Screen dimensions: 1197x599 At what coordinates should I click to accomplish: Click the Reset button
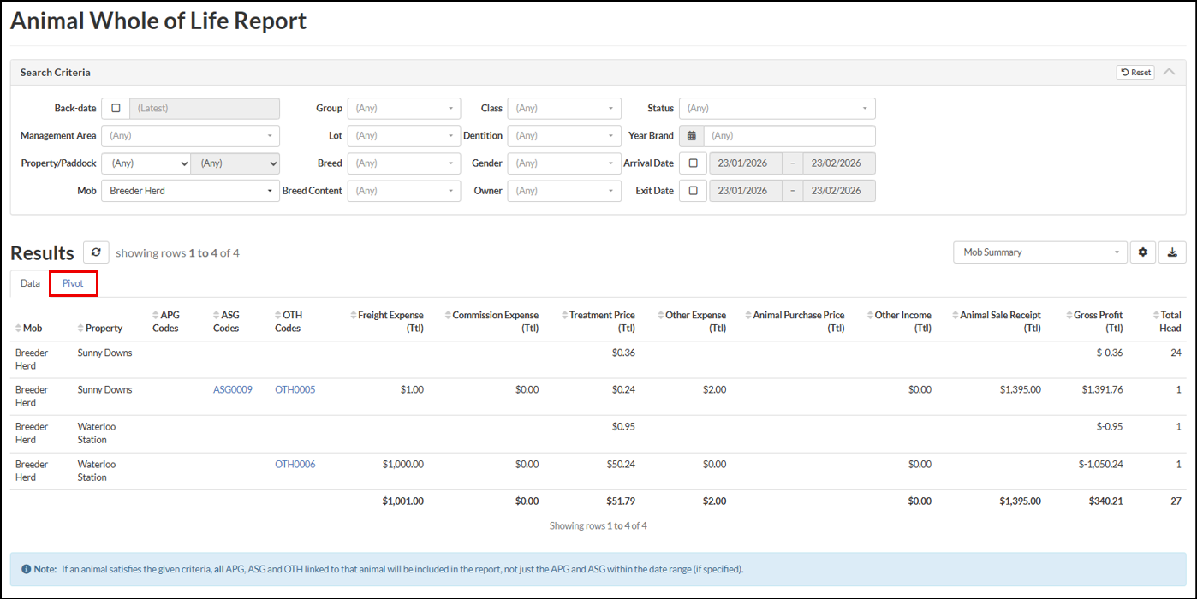pyautogui.click(x=1135, y=73)
